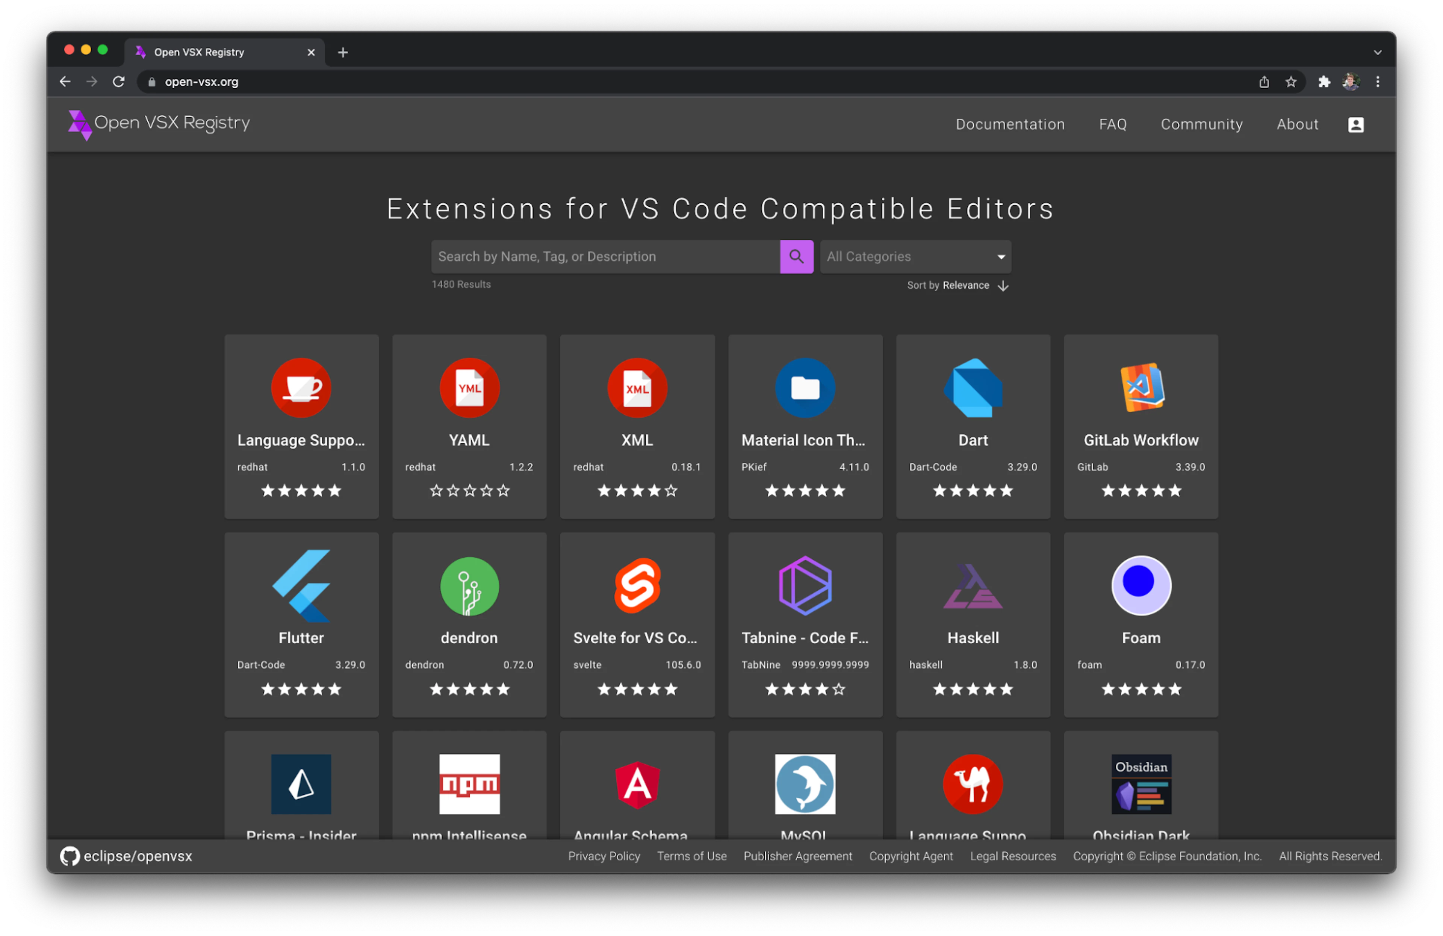Open the Foam blue circle icon
The image size is (1443, 936).
(1141, 585)
